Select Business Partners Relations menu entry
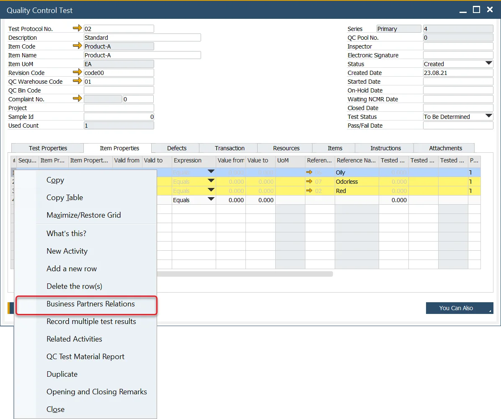 pyautogui.click(x=90, y=304)
